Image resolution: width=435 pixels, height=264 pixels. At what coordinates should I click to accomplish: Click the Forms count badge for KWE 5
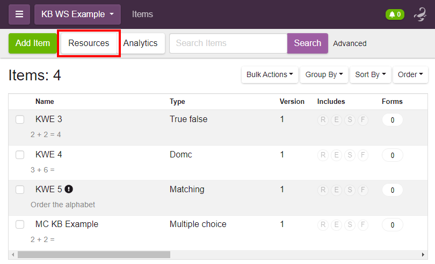(392, 190)
